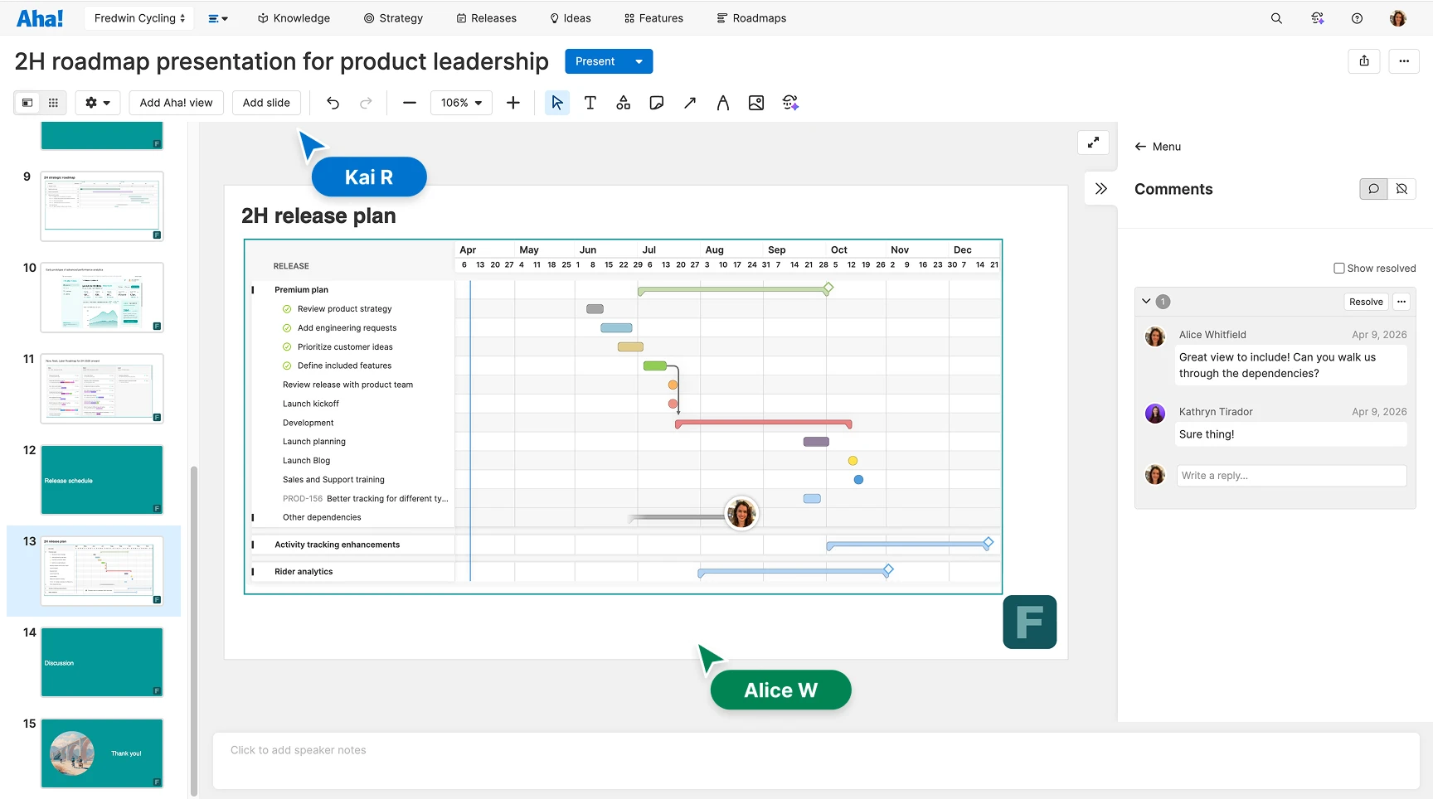
Task: Click the Undo icon
Action: tap(333, 102)
